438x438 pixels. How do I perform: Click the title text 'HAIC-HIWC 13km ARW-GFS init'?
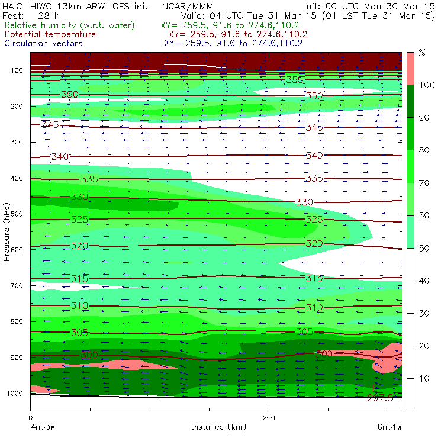click(x=75, y=6)
